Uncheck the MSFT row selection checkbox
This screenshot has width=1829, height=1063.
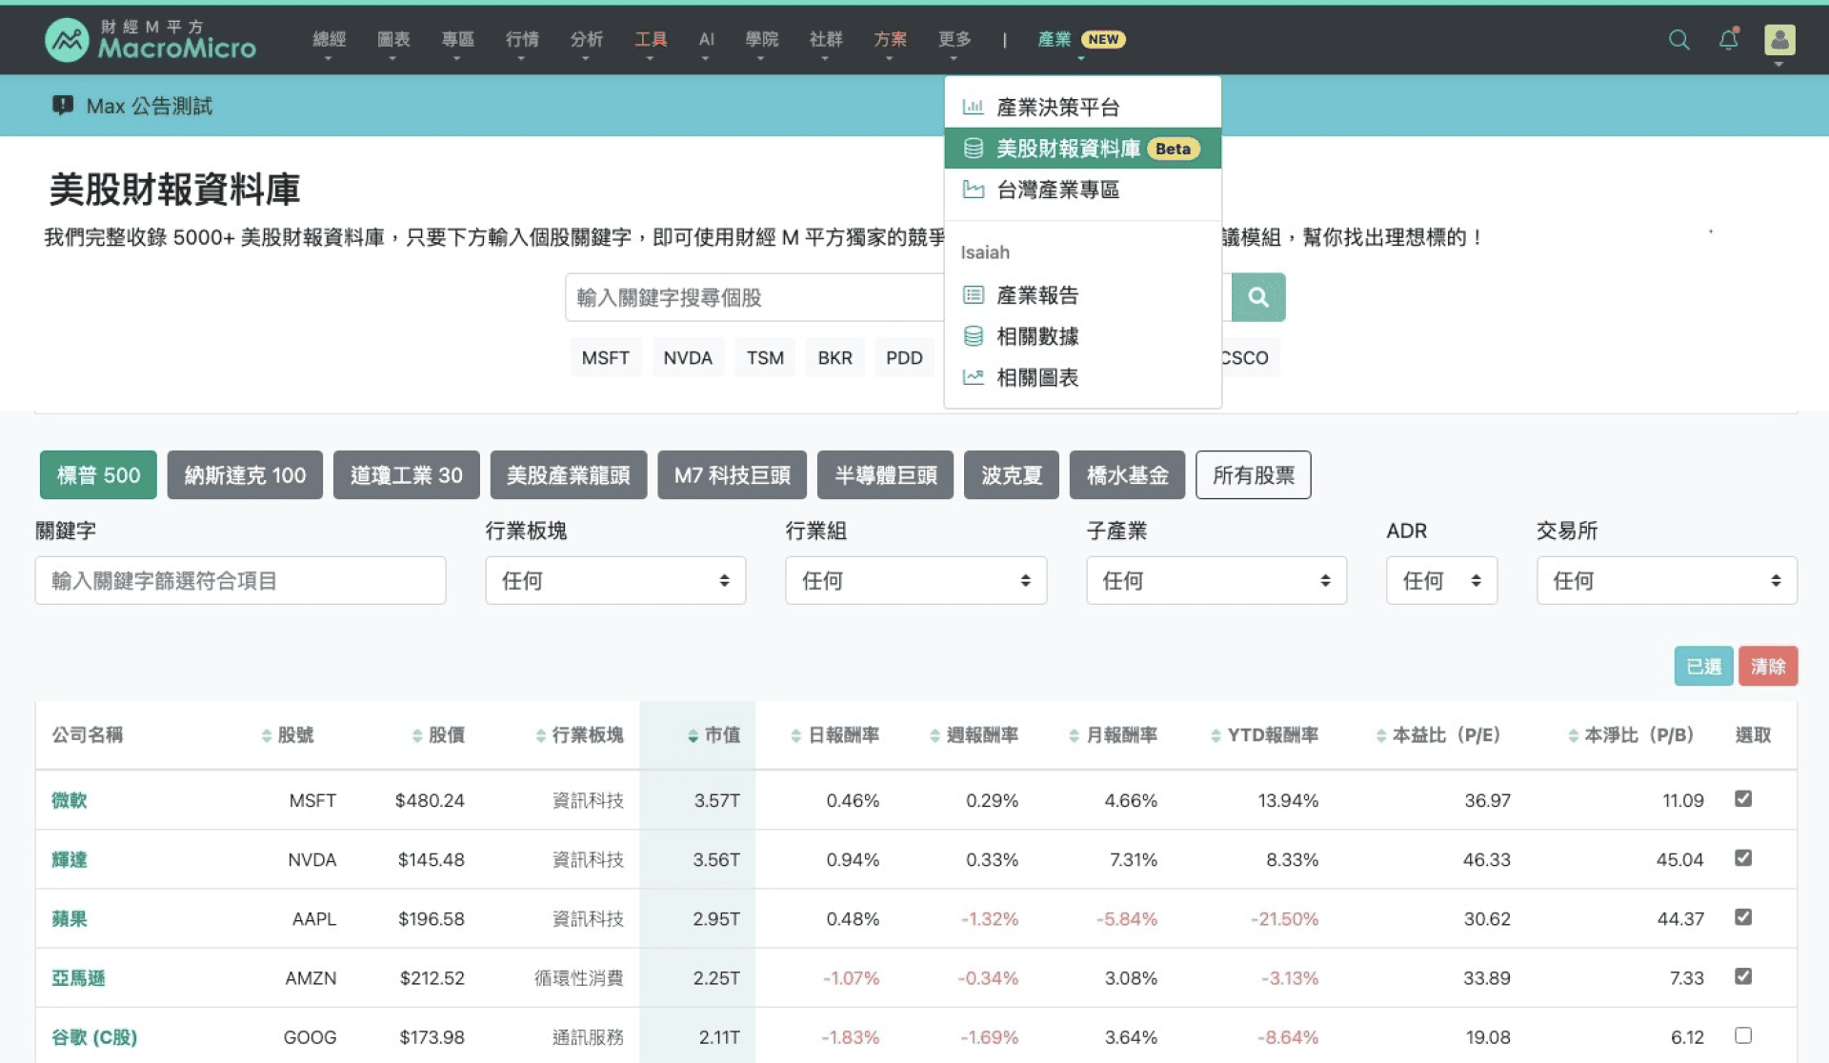(1743, 799)
